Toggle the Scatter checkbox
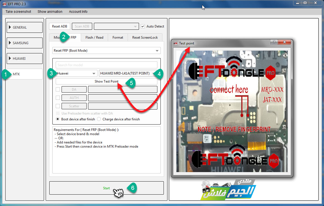 [x=58, y=106]
